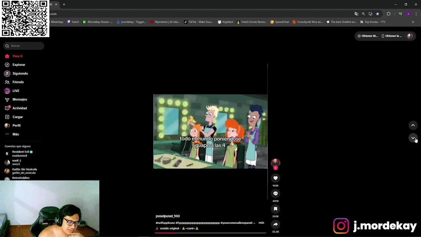Click the zoom magnifier icon in address bar
The height and width of the screenshot is (237, 421).
point(363,14)
